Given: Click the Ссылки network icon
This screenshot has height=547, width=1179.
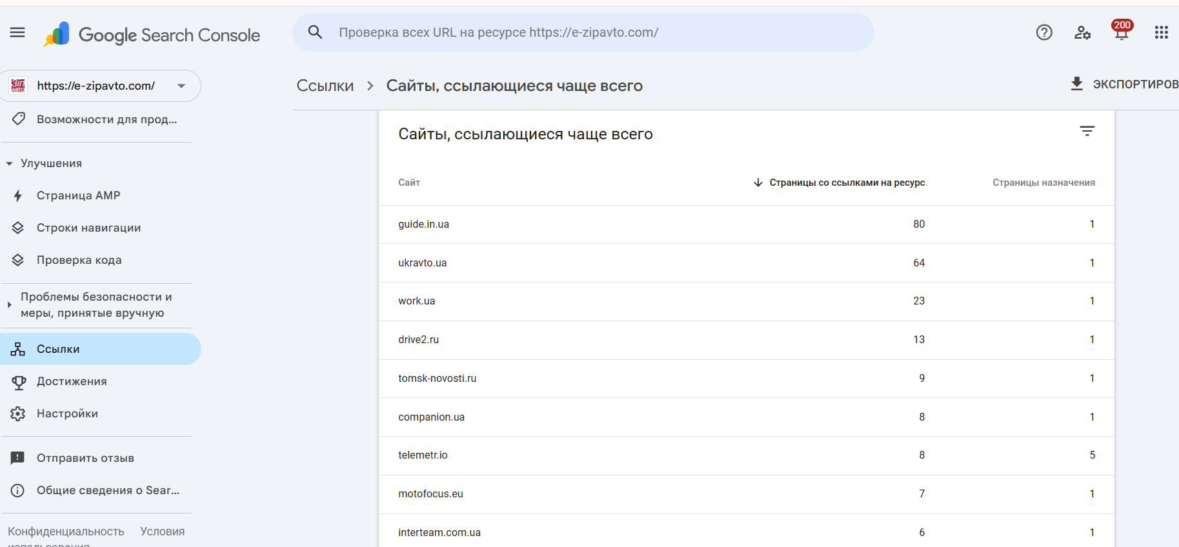Looking at the screenshot, I should [x=18, y=349].
